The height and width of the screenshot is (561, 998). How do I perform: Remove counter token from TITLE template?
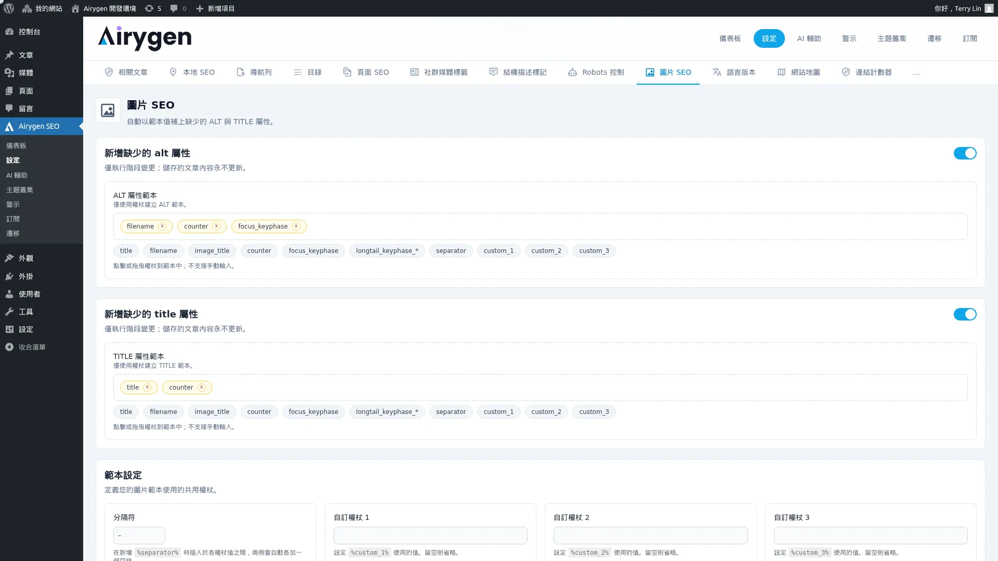coord(202,388)
